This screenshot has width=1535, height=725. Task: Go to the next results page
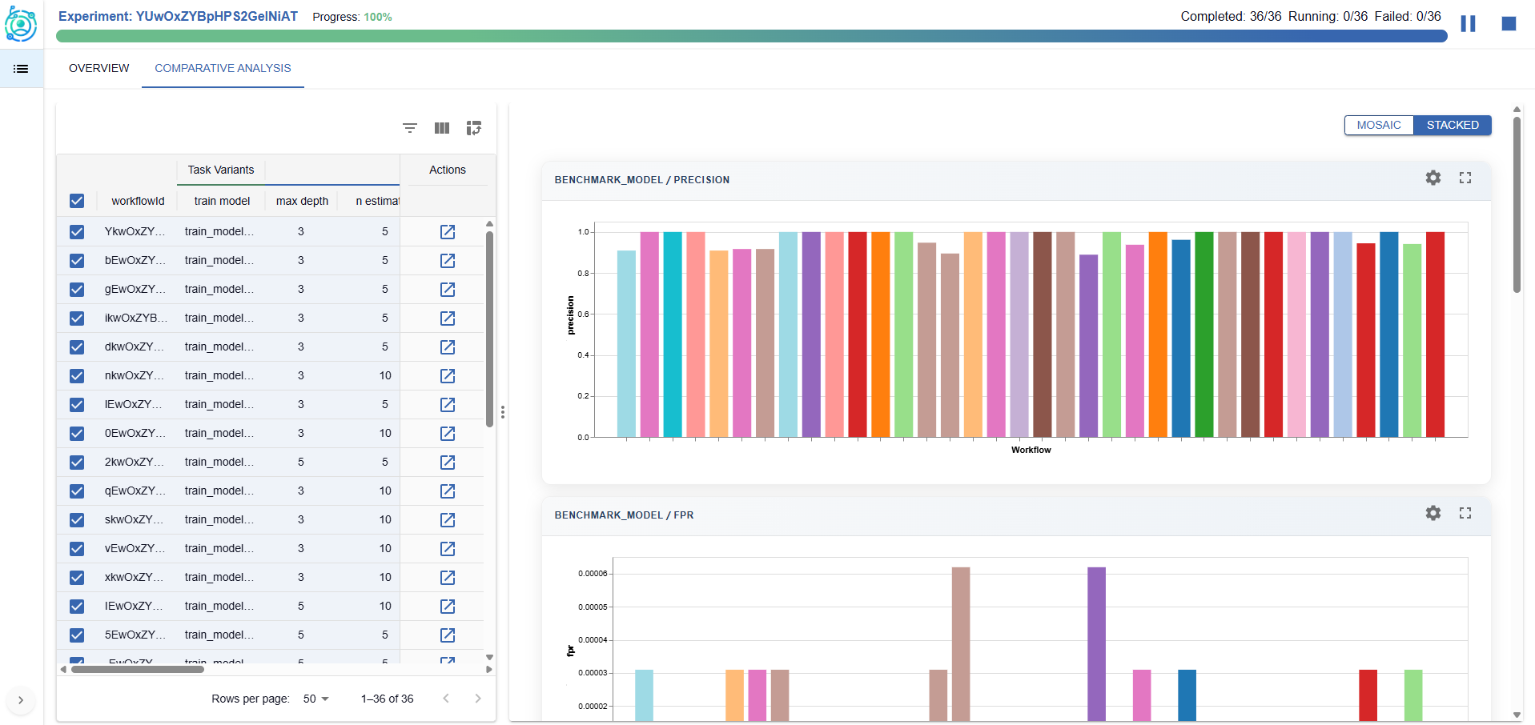478,698
